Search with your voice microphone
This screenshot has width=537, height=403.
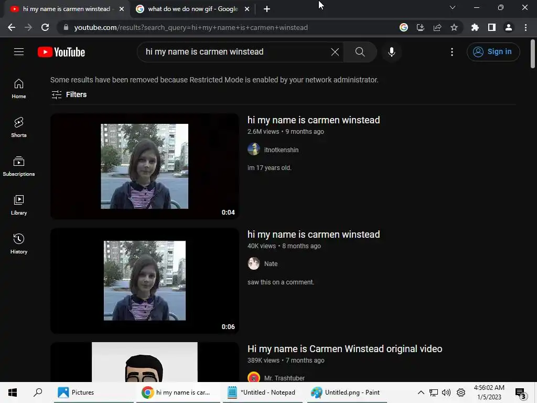tap(391, 52)
